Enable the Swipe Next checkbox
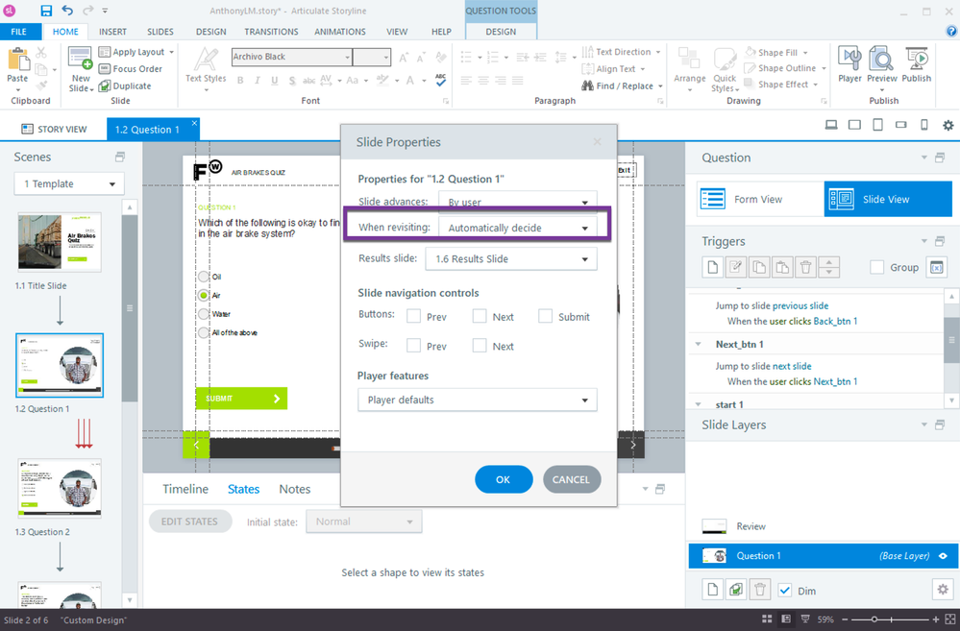The width and height of the screenshot is (960, 631). coord(480,345)
